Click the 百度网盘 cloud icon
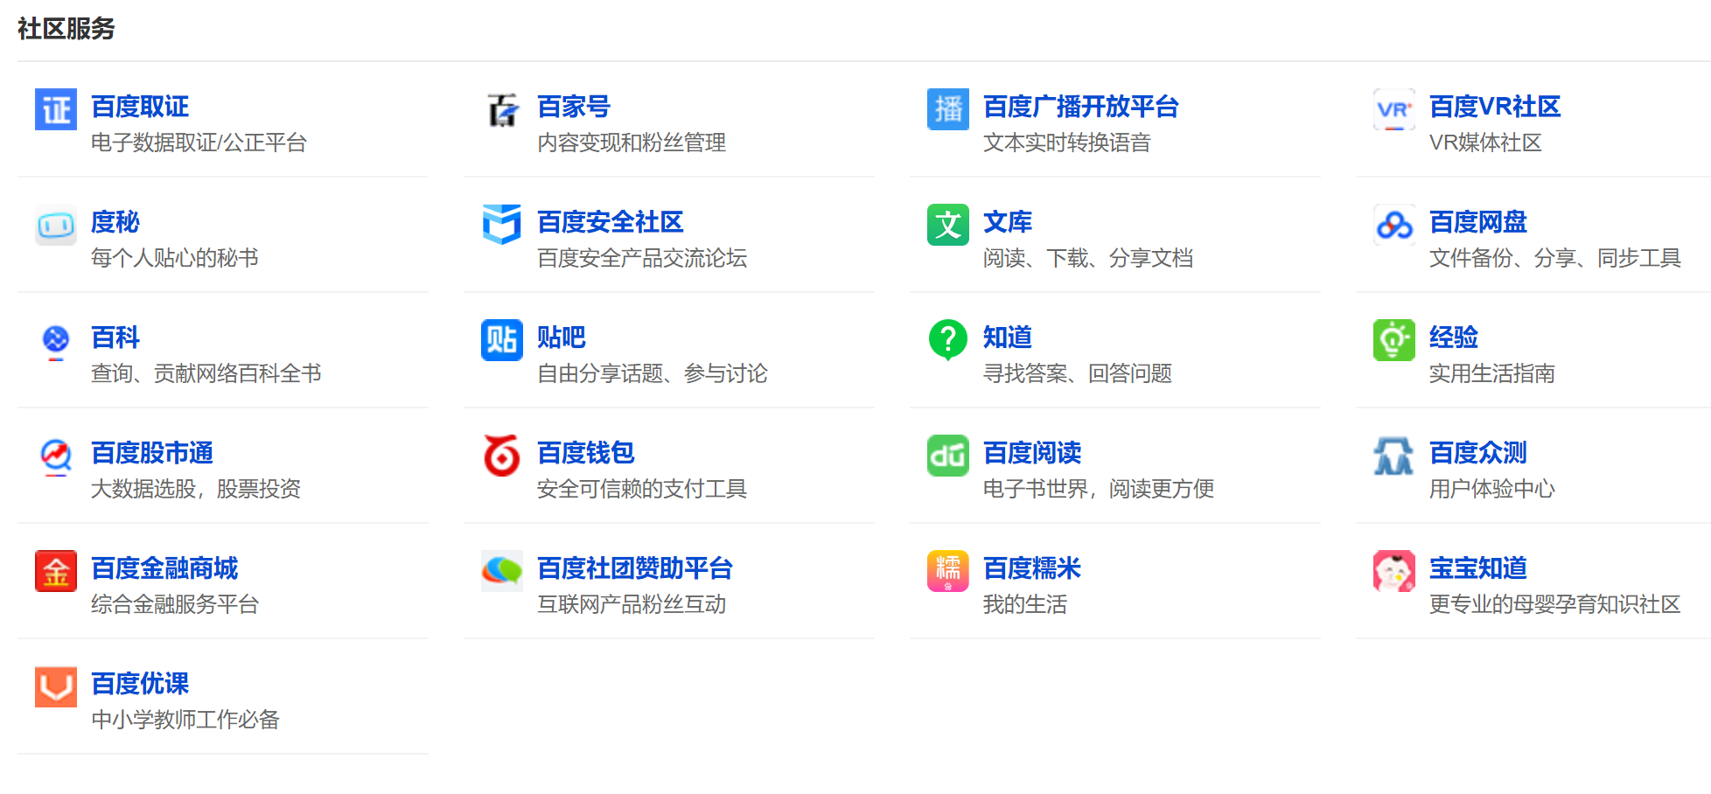The image size is (1711, 794). point(1394,225)
